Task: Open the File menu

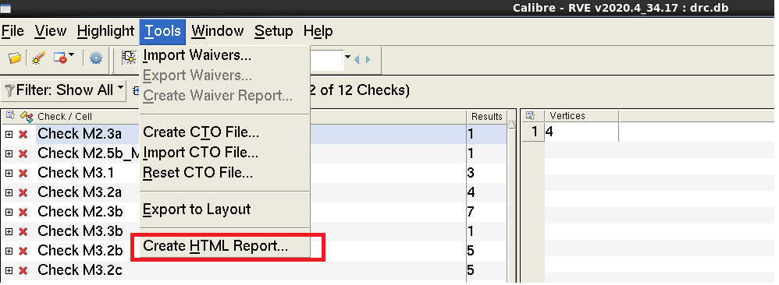Action: [13, 31]
